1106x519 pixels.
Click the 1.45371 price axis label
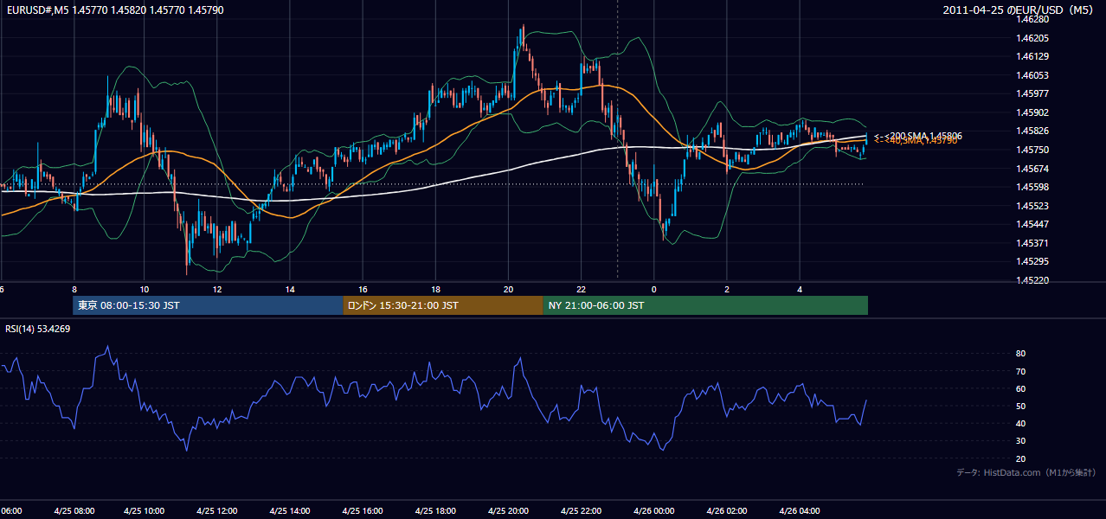click(1032, 243)
